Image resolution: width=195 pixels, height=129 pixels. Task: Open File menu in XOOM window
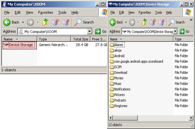(x=7, y=12)
